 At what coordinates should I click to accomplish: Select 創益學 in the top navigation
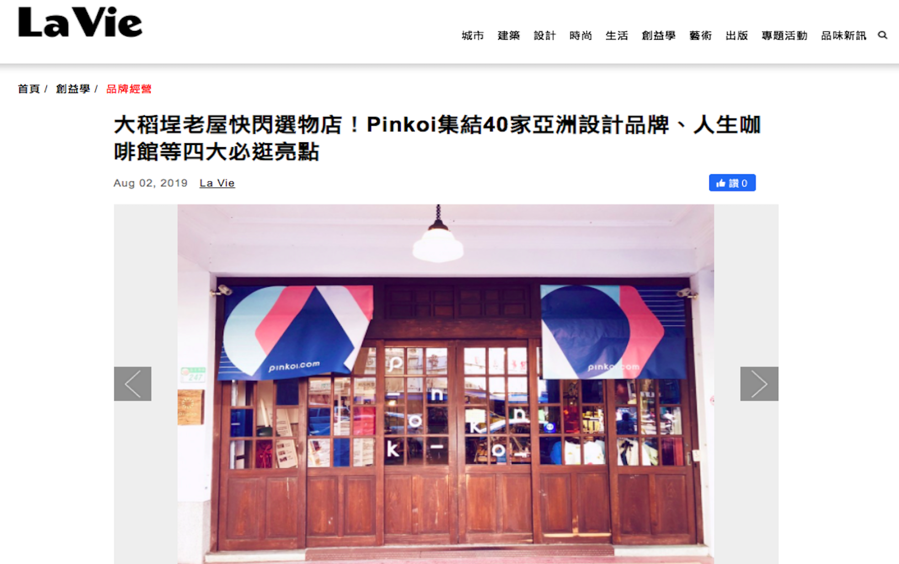pos(659,36)
